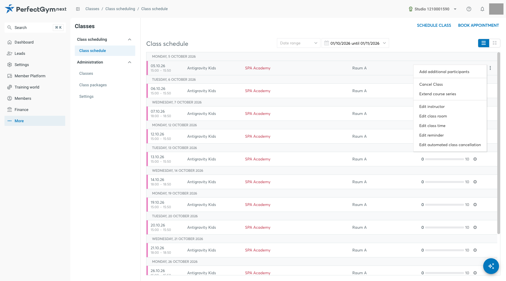
Task: Select Class schedule in the Classes panel
Action: (105, 51)
